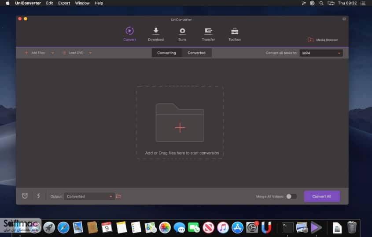372x237 pixels.
Task: Open the Apple menu
Action: (x=7, y=3)
